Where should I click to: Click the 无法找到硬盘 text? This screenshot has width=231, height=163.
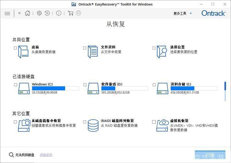25,155
